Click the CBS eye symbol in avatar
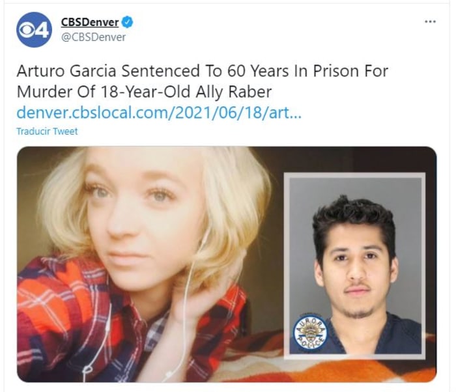 coord(27,30)
